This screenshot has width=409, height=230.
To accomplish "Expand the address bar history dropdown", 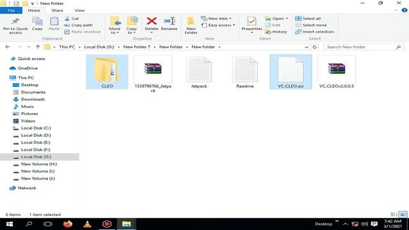I will pos(307,47).
